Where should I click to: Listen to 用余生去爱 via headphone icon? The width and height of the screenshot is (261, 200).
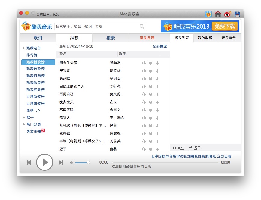[x=144, y=63]
